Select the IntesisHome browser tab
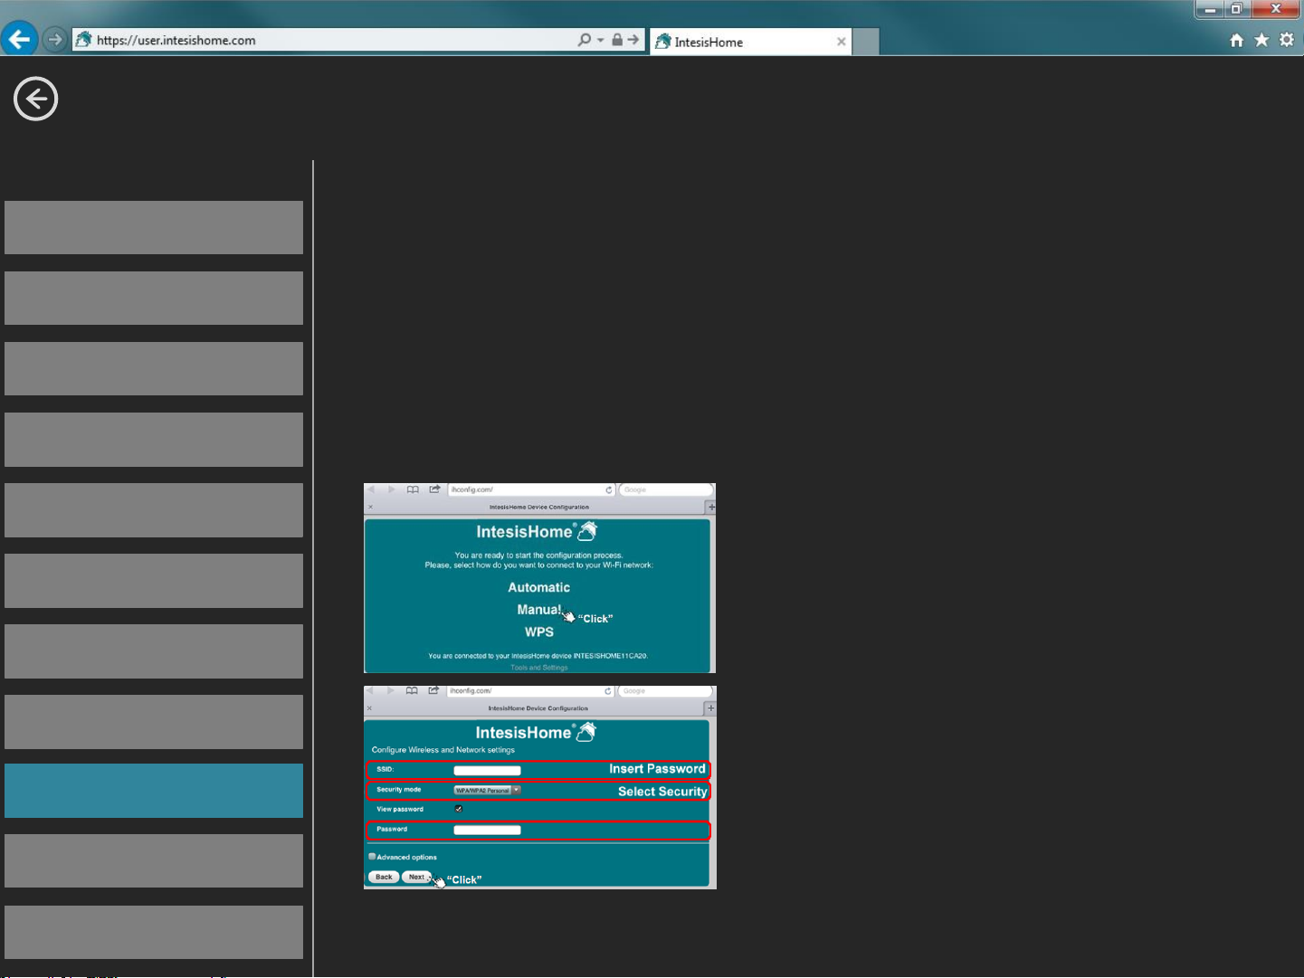This screenshot has height=978, width=1304. pyautogui.click(x=750, y=42)
